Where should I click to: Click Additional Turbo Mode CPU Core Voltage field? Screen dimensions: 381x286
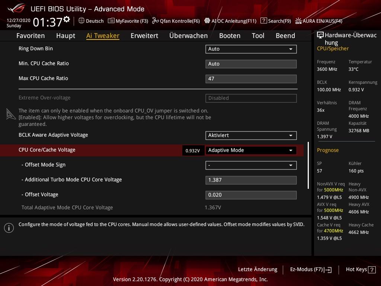coord(251,180)
